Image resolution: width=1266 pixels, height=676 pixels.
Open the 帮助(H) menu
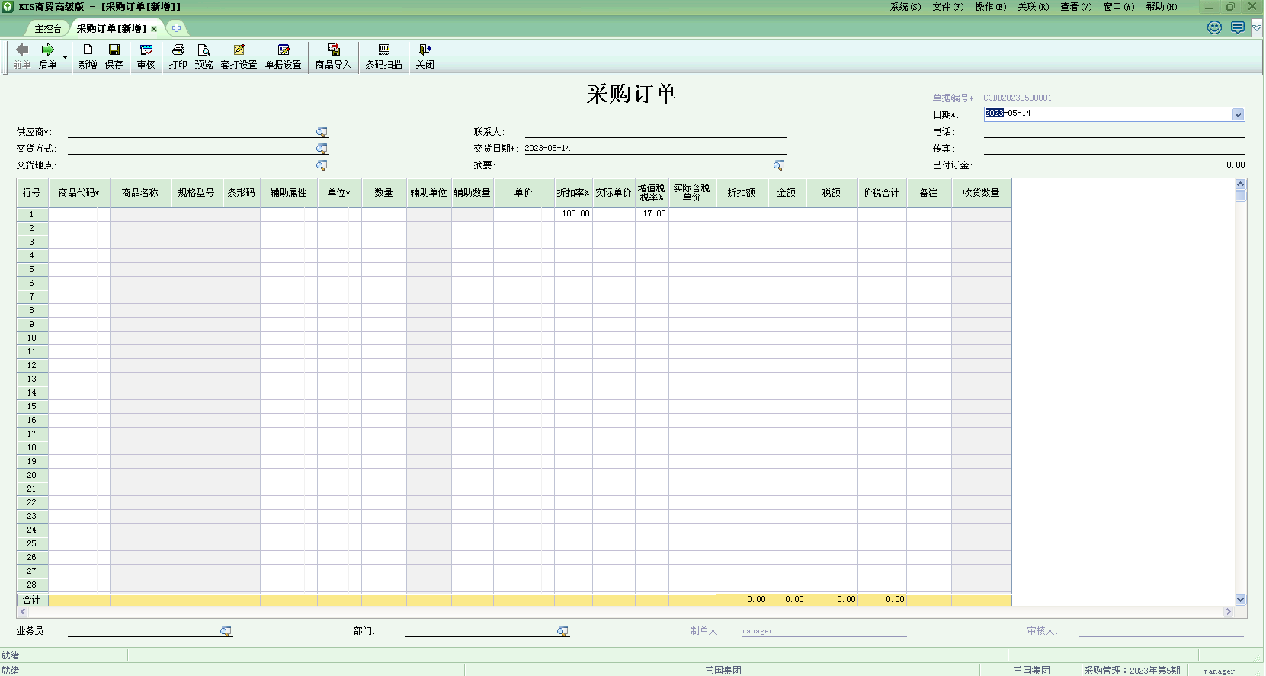(1162, 7)
